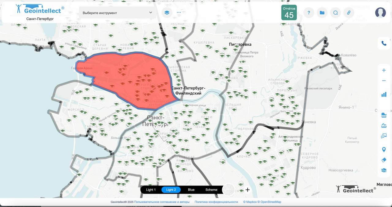
Task: Select the location pin marker tool
Action: [384, 149]
